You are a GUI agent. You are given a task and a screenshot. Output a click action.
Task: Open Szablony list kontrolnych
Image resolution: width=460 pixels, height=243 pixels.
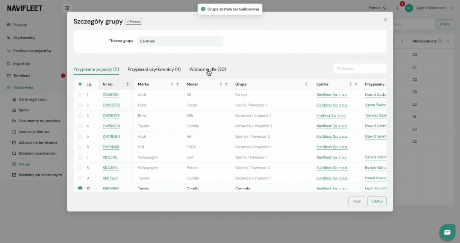coord(40,175)
